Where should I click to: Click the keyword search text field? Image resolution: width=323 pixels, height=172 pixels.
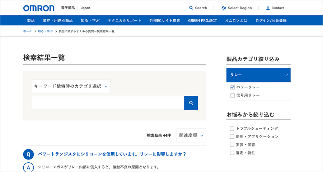pos(108,103)
